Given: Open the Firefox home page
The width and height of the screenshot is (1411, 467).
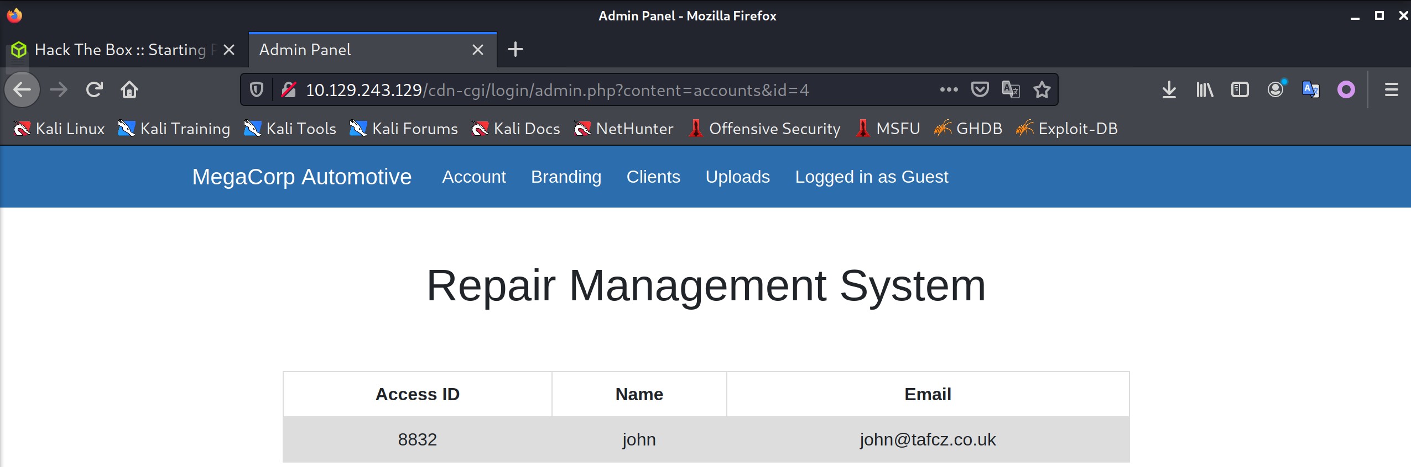Looking at the screenshot, I should (x=129, y=89).
